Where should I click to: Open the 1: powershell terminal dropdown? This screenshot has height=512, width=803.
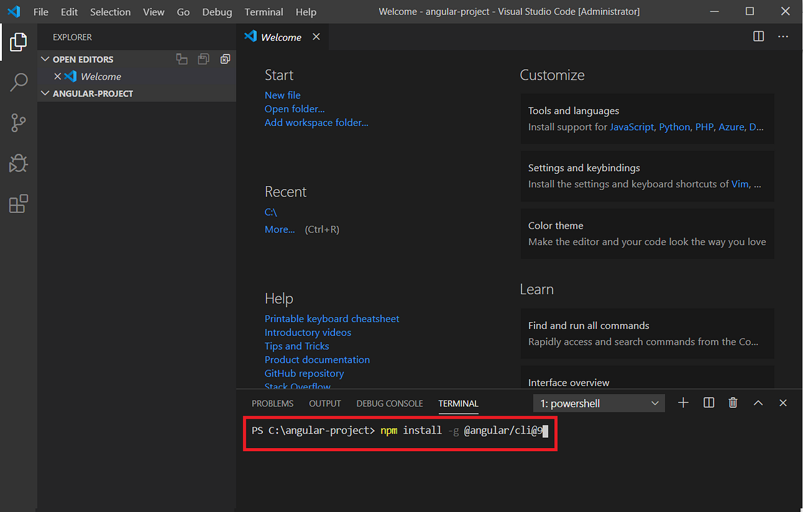coord(598,403)
